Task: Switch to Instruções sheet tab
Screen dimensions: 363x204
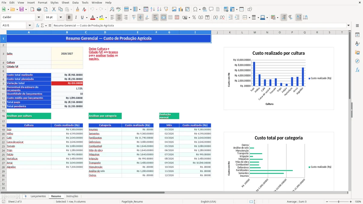Action: click(x=72, y=196)
